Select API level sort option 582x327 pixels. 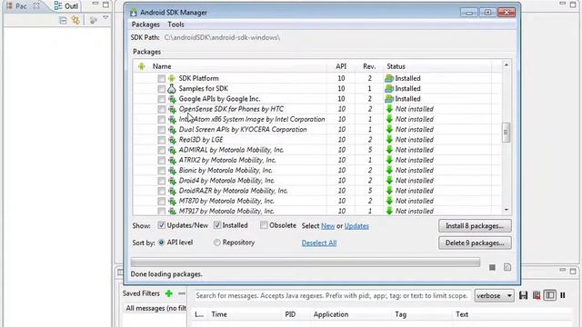(x=161, y=243)
